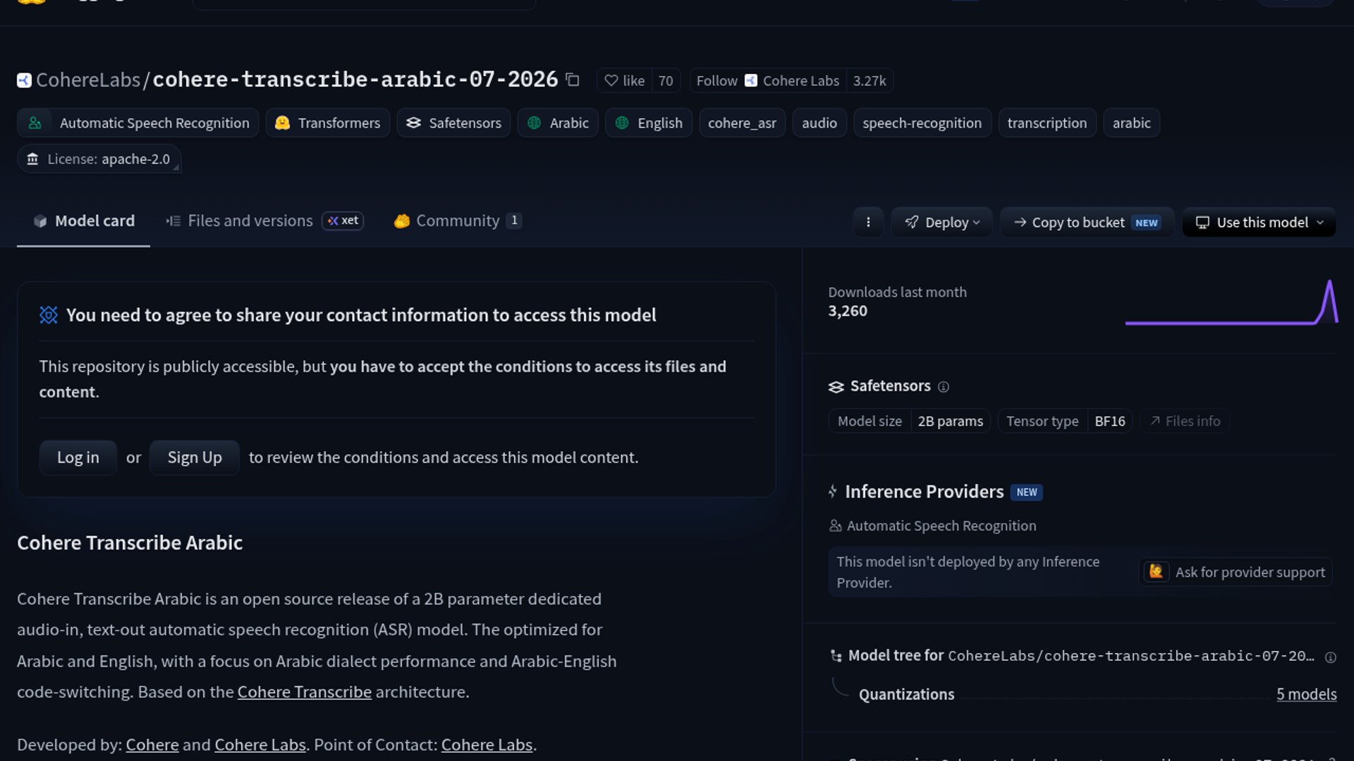Select the Automatic Speech Recognition tag
Viewport: 1354px width, 761px height.
[x=138, y=123]
